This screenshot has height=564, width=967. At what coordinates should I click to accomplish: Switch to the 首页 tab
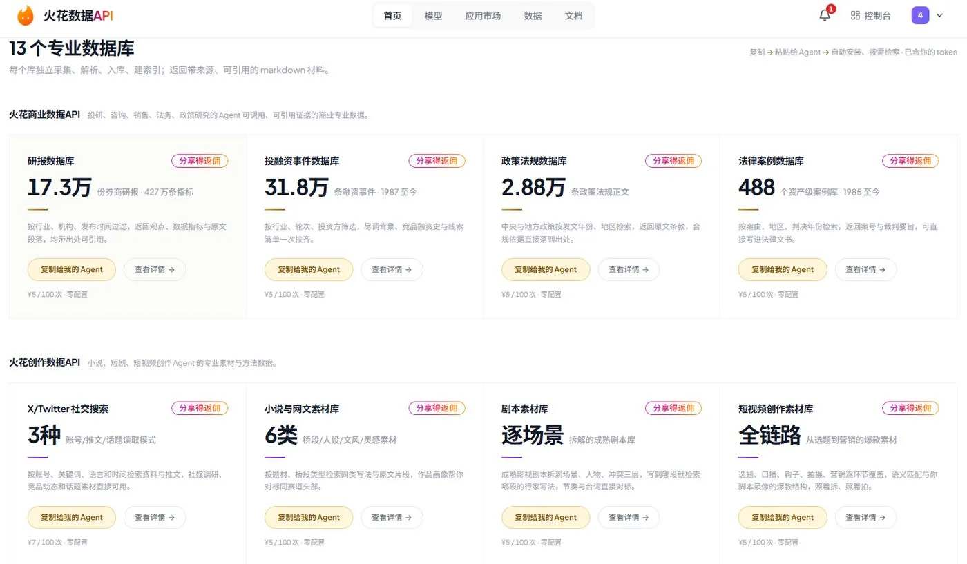(x=392, y=15)
